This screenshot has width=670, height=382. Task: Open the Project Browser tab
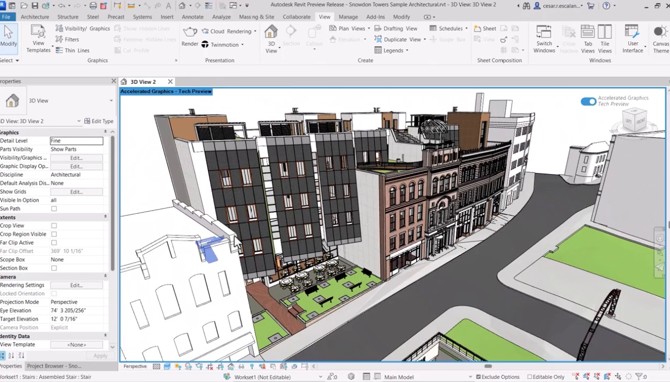coord(54,366)
